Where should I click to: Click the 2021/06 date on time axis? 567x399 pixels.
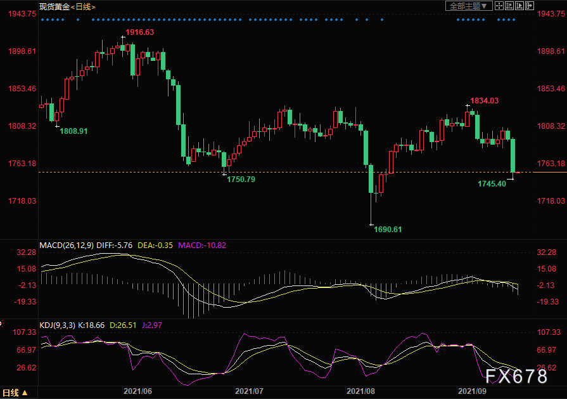point(137,391)
